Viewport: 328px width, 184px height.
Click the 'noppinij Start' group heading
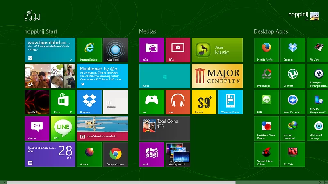pos(41,31)
